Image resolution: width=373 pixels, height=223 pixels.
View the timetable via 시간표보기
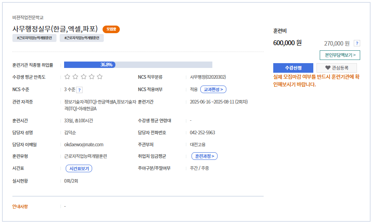[79, 168]
